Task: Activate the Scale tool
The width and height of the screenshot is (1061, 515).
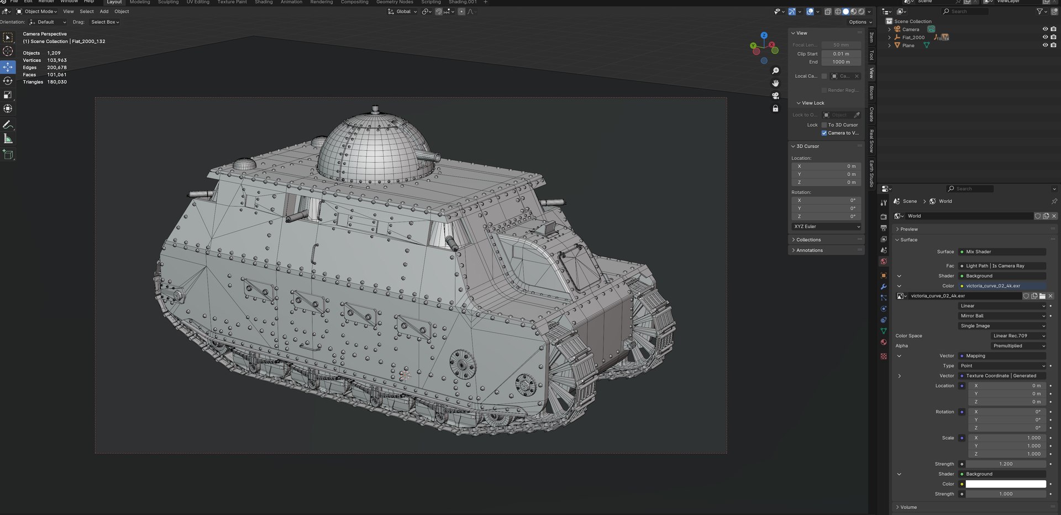Action: 8,95
